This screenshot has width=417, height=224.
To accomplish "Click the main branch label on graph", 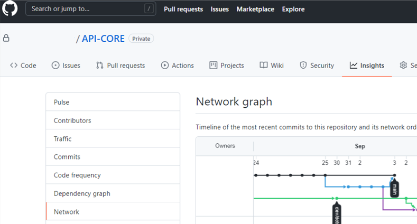I will tap(394, 189).
